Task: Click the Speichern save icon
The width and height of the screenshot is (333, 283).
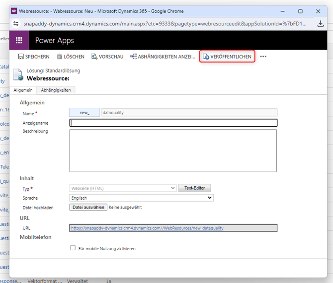Action: pyautogui.click(x=21, y=57)
